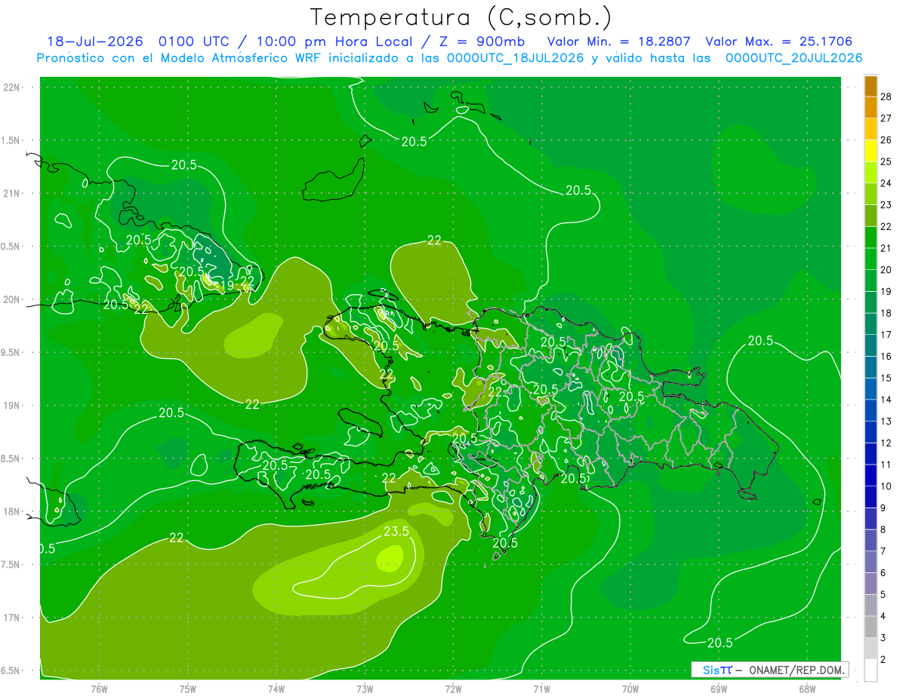This screenshot has width=906, height=699.
Task: Click legend value '18'
Action: (x=886, y=314)
